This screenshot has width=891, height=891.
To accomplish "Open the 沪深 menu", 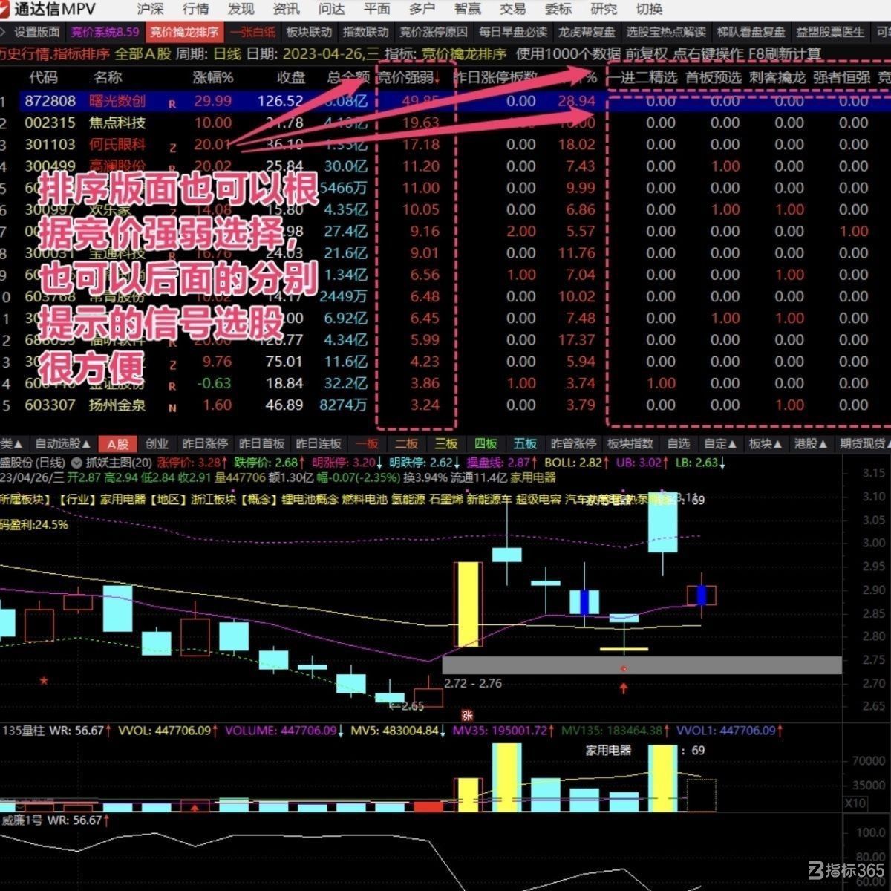I will point(151,9).
